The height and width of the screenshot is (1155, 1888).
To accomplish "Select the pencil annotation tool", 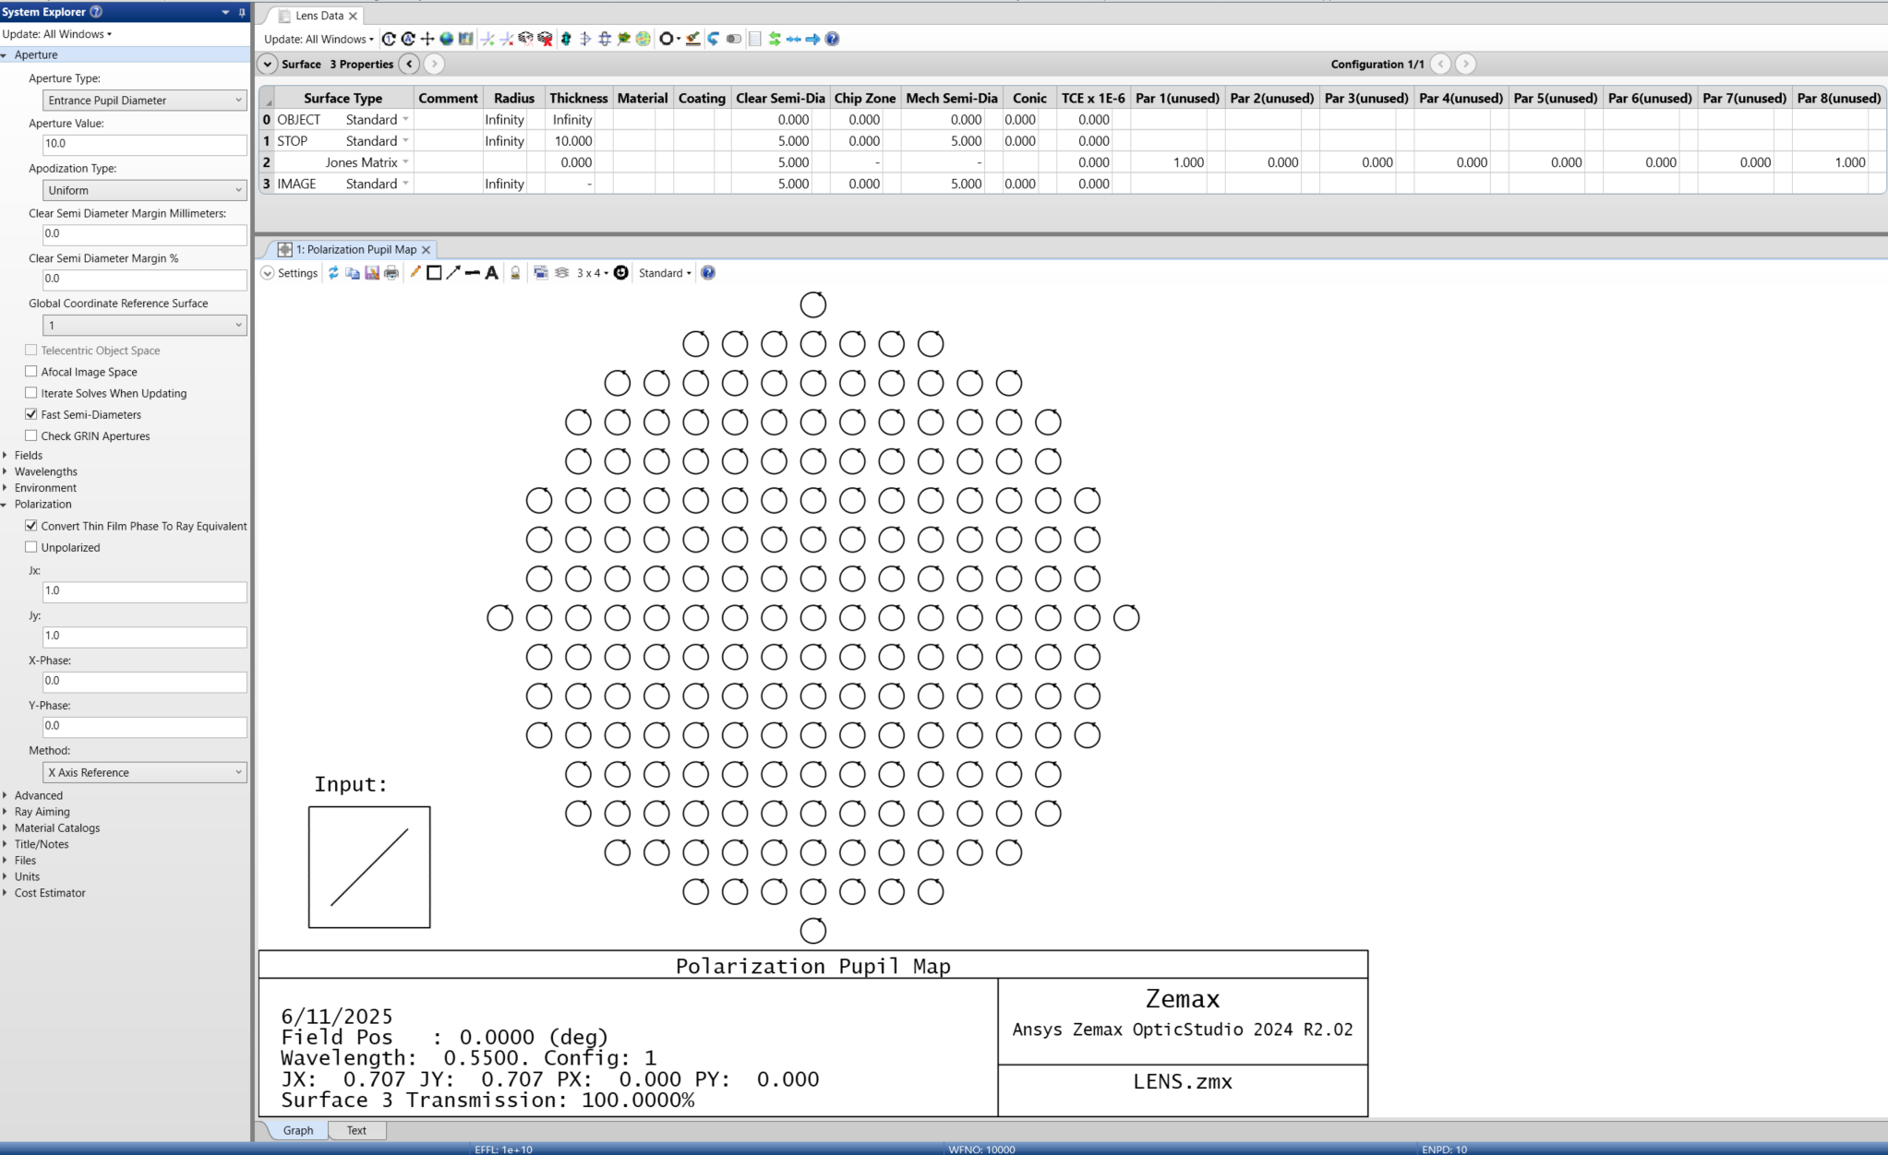I will tap(415, 273).
